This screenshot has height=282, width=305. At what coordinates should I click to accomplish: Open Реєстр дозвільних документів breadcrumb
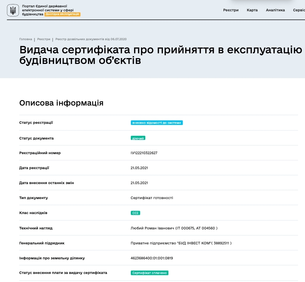coord(91,39)
